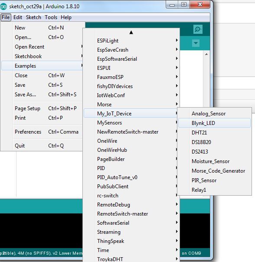Open the Moisture_Sensor example sketch
255x262 pixels.
214,161
